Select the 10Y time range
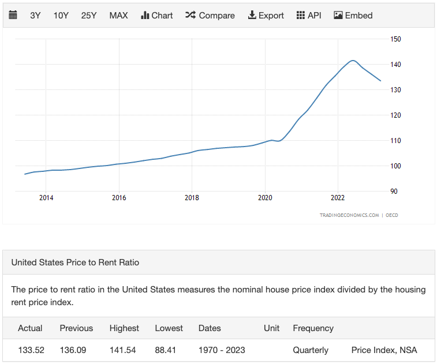This screenshot has height=364, width=437. (x=61, y=16)
